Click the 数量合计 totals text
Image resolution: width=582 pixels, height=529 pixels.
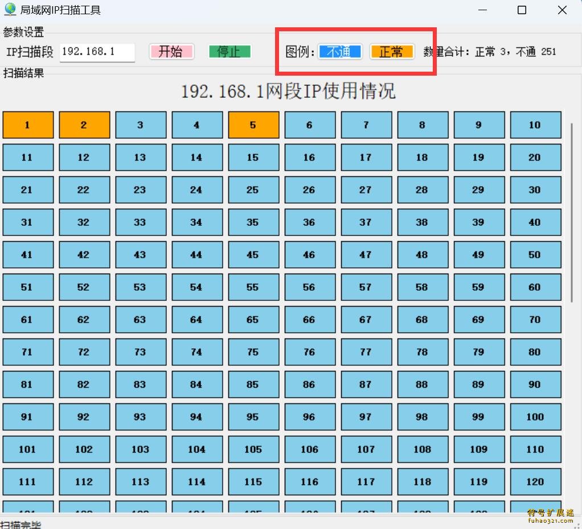click(490, 52)
